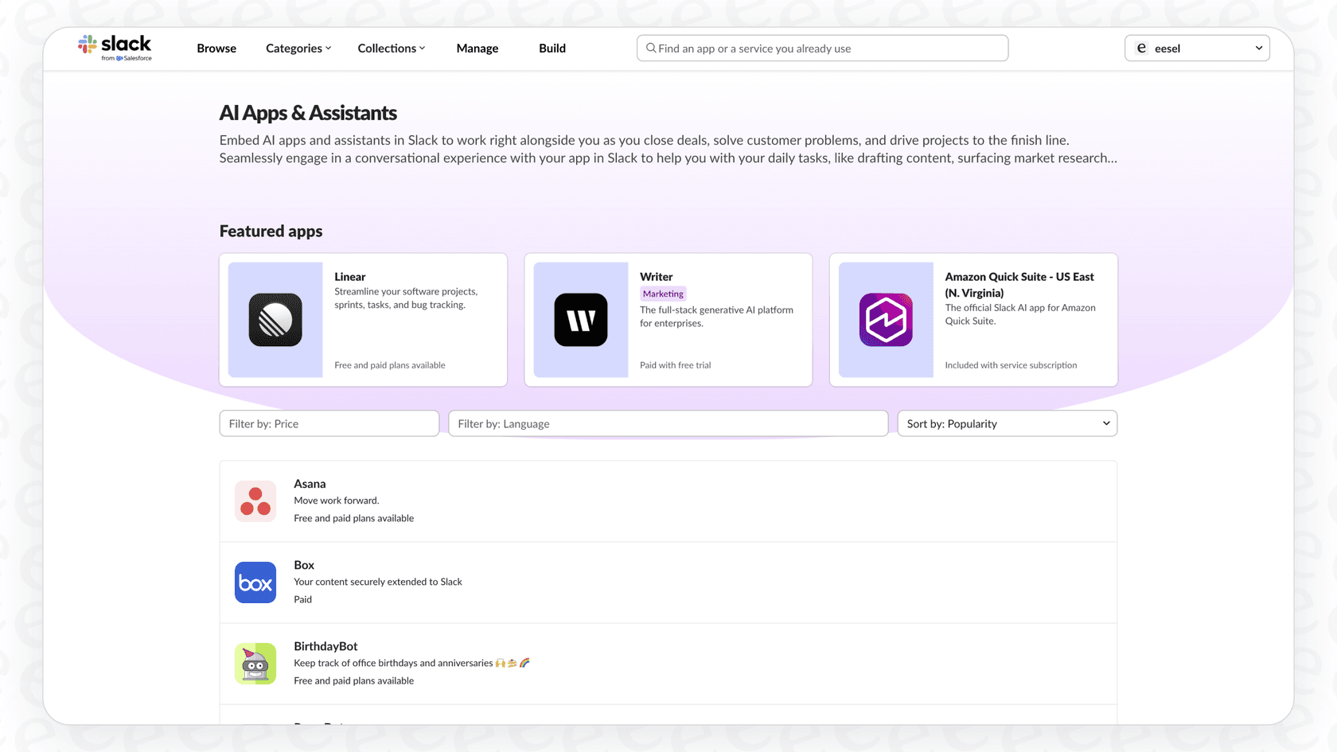Viewport: 1337px width, 752px height.
Task: Expand the Collections dropdown
Action: [391, 48]
